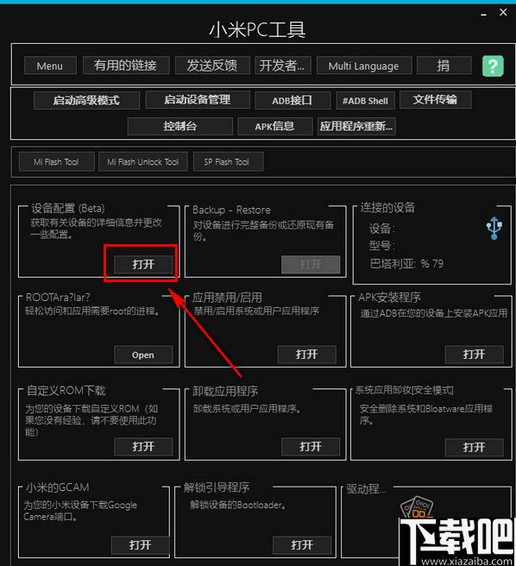Image resolution: width=516 pixels, height=566 pixels.
Task: Open APK信息 info button
Action: [274, 126]
